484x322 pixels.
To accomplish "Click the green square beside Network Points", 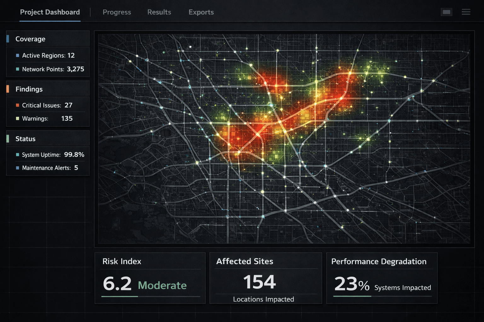I will click(18, 69).
